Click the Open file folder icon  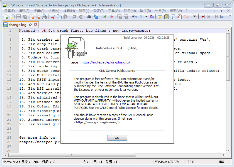[x=12, y=17]
